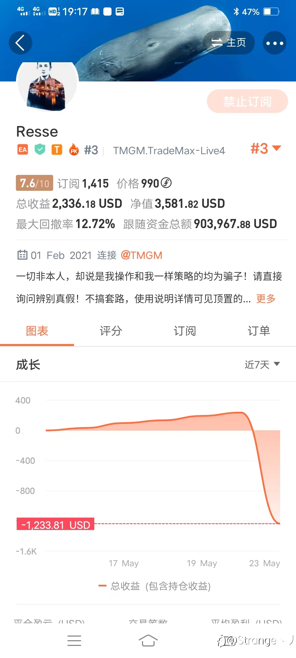The image size is (296, 658).
Task: Tap the coin icon beside price 990
Action: 166,183
